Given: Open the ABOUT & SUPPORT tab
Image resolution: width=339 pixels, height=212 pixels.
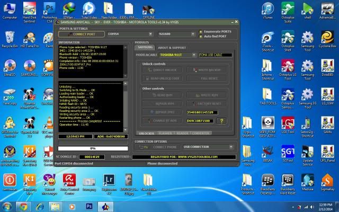Looking at the screenshot, I should click(172, 48).
